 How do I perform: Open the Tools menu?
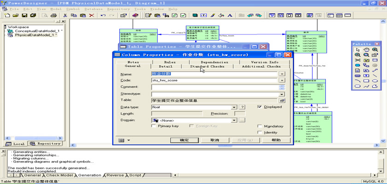pos(140,9)
